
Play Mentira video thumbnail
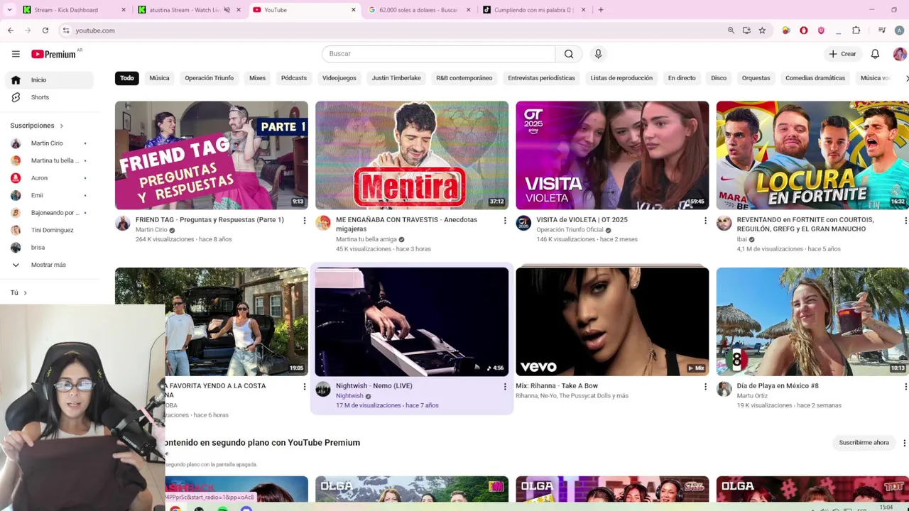[412, 155]
